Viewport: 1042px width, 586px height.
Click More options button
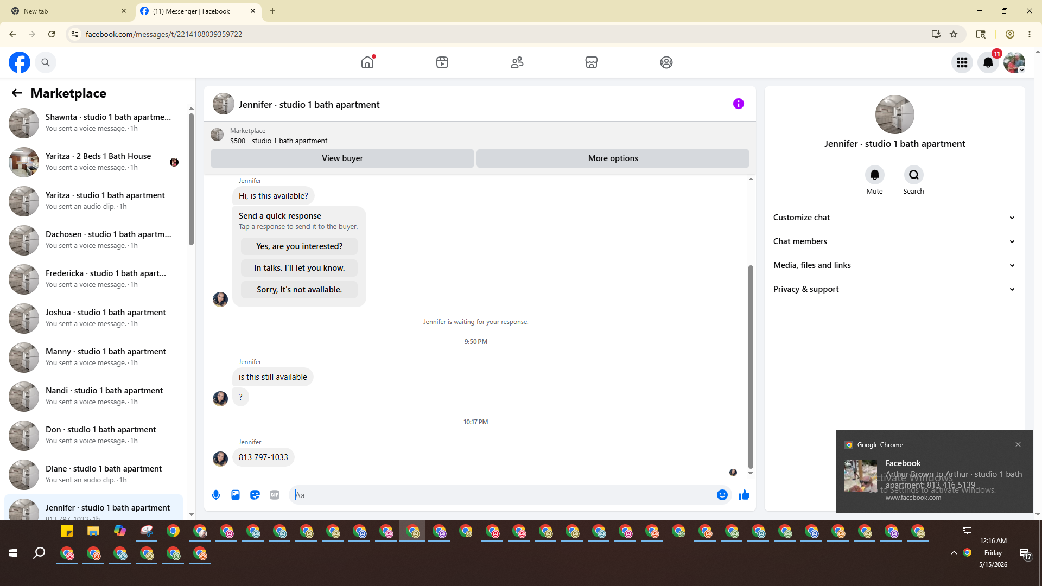pyautogui.click(x=613, y=158)
